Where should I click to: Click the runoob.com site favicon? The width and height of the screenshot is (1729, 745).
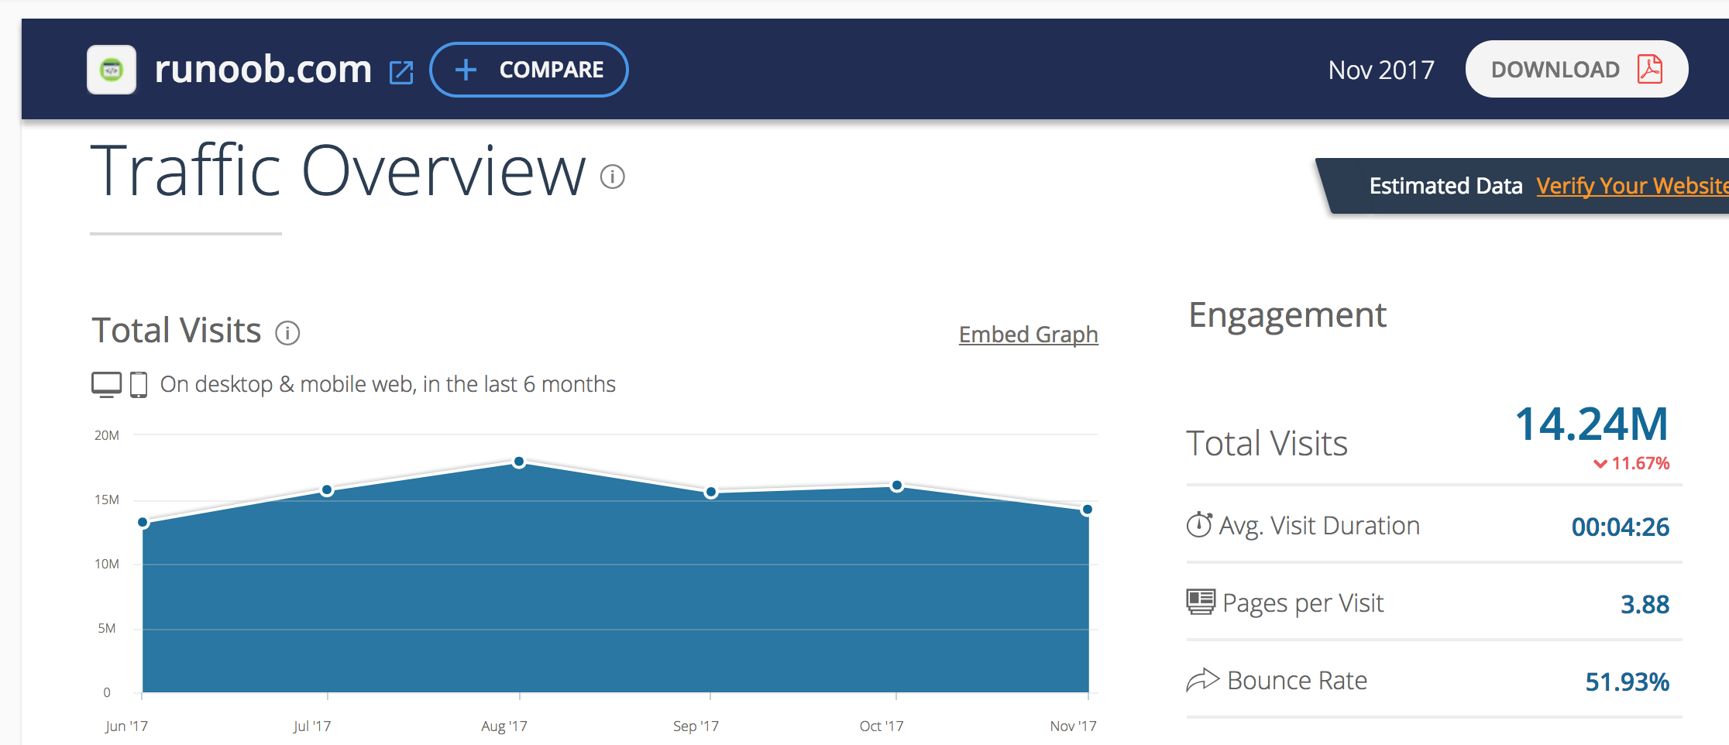point(112,70)
